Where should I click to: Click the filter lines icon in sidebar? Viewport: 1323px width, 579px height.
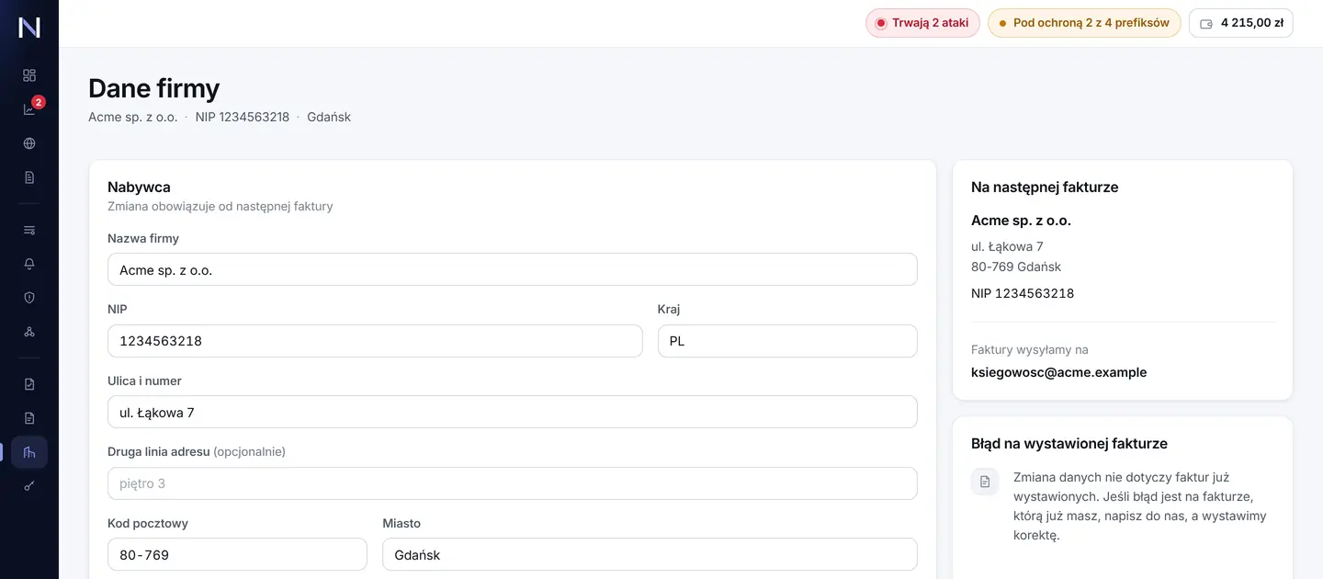click(29, 230)
